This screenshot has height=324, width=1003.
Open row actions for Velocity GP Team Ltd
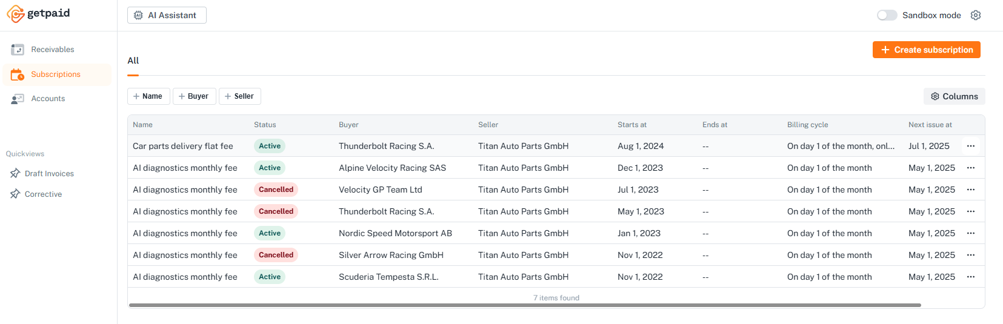click(971, 190)
